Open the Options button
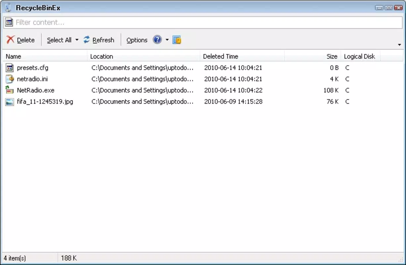 (137, 40)
